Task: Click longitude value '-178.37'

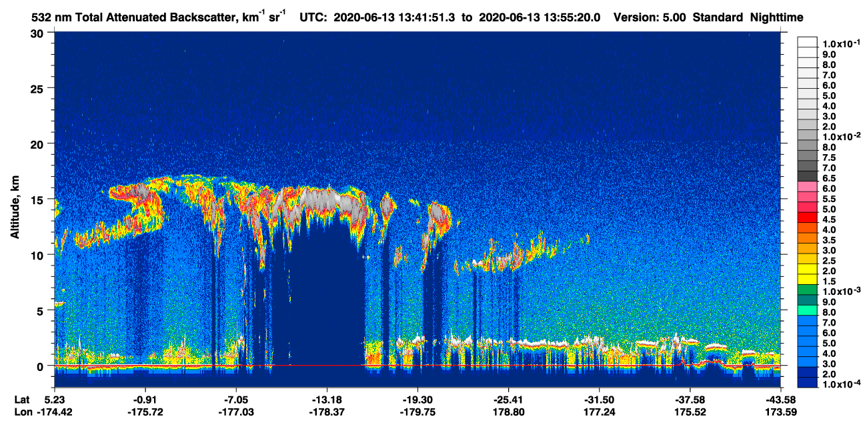Action: coord(327,412)
